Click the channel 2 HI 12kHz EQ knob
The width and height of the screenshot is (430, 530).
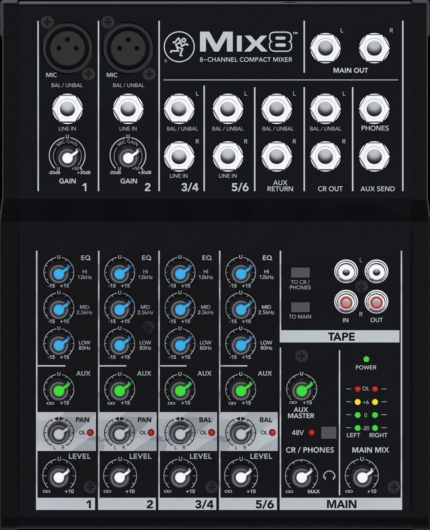119,274
